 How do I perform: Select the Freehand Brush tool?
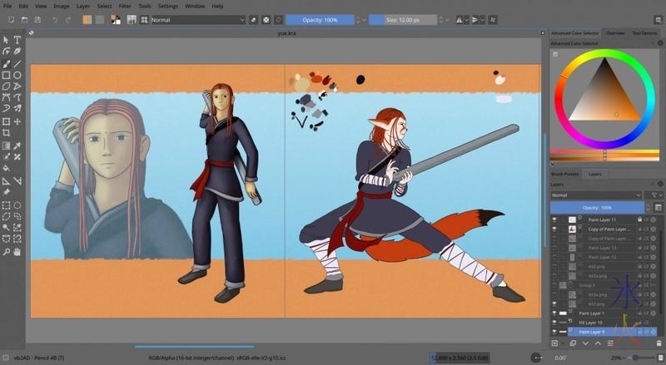[x=7, y=62]
